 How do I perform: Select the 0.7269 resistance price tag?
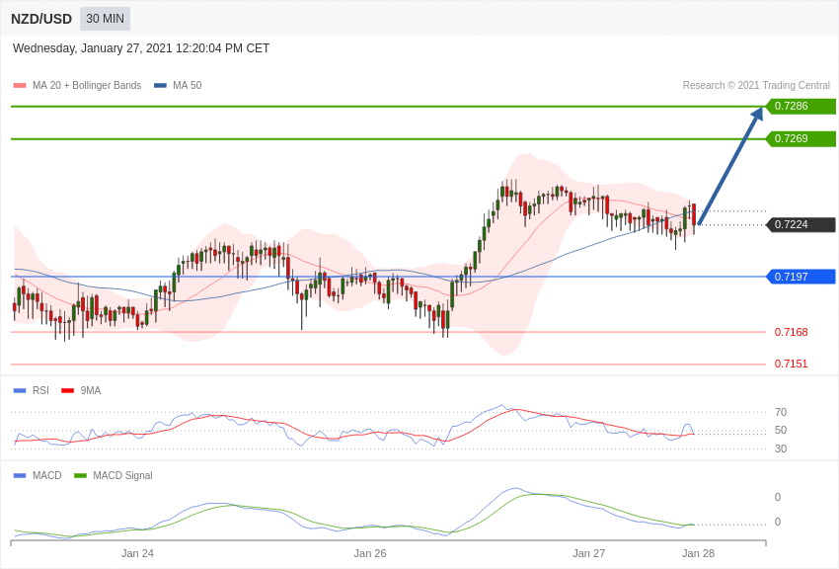point(801,138)
